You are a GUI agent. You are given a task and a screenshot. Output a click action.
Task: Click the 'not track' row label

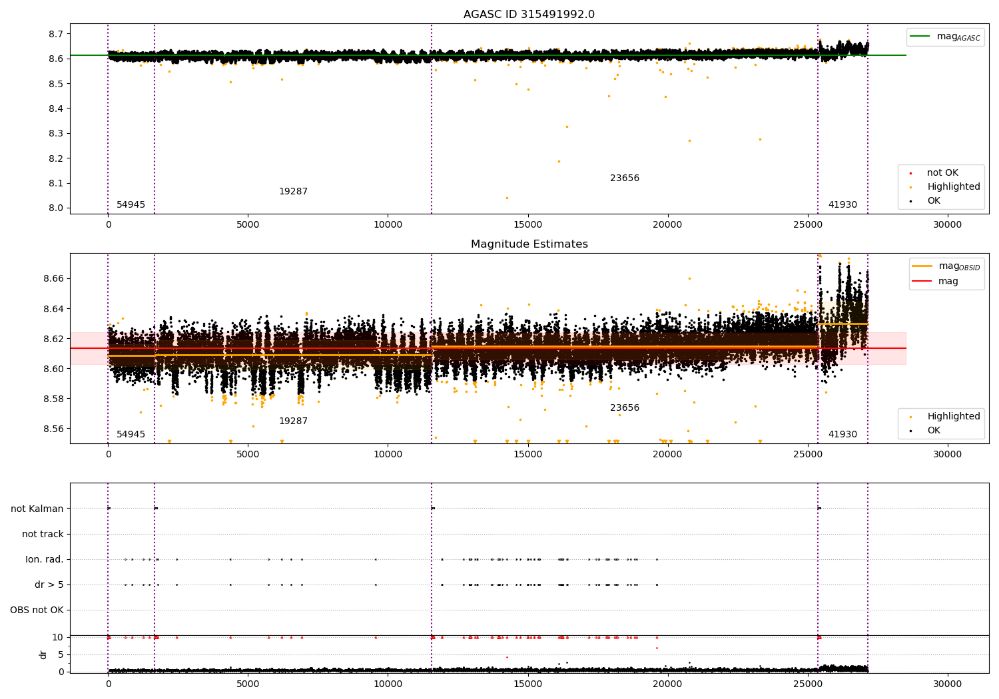(43, 534)
